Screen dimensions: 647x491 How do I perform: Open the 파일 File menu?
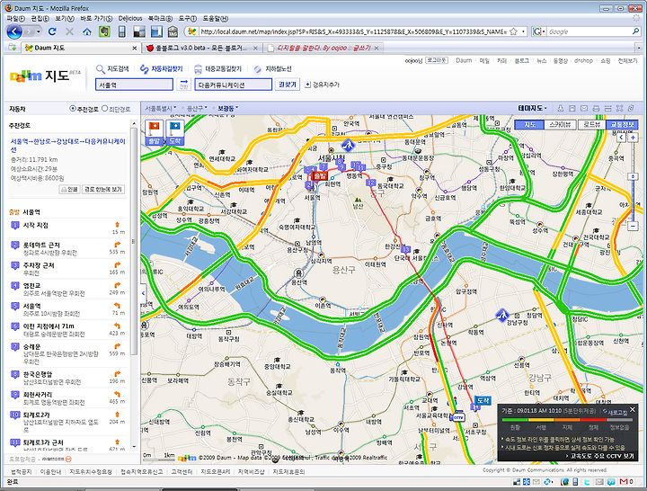click(x=15, y=19)
